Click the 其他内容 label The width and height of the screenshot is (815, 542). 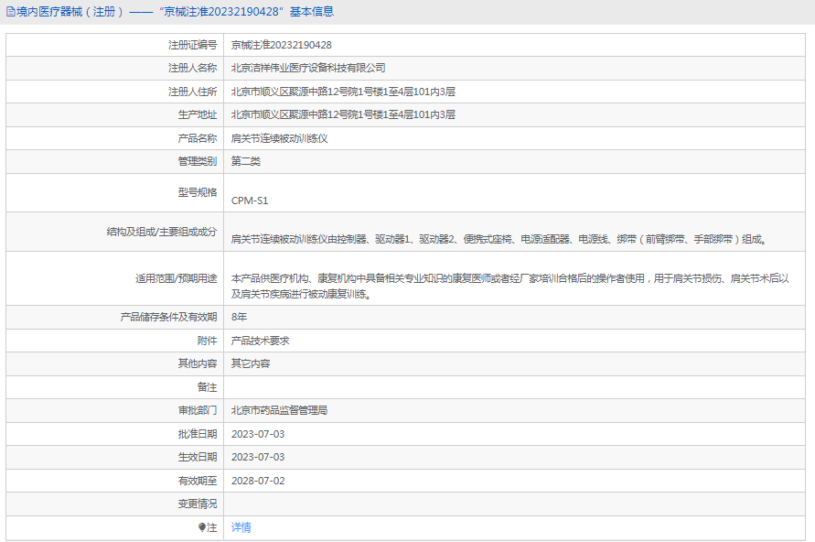[x=198, y=363]
